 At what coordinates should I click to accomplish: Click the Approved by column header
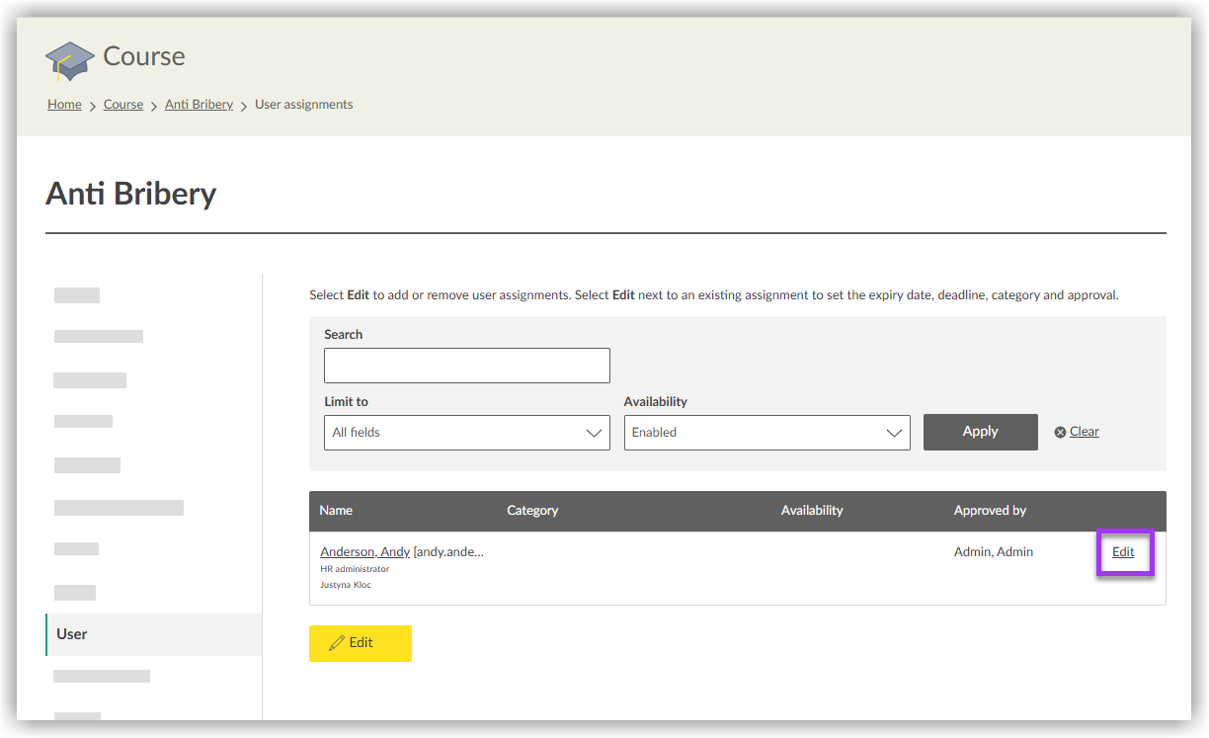990,511
